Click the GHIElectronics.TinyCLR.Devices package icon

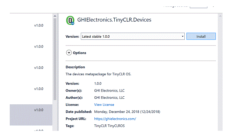[x=70, y=20]
